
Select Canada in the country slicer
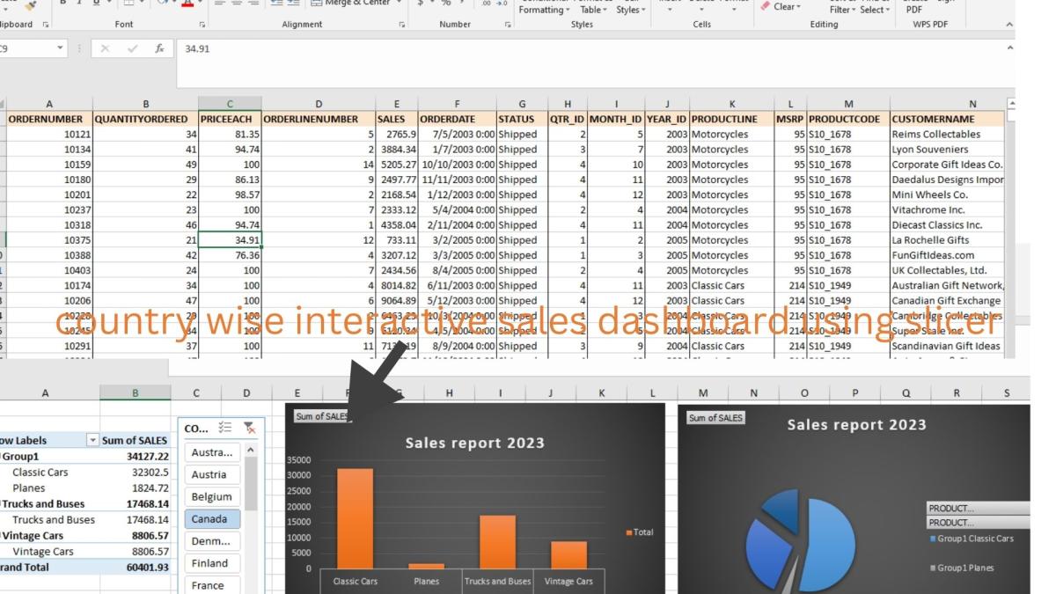pyautogui.click(x=209, y=519)
